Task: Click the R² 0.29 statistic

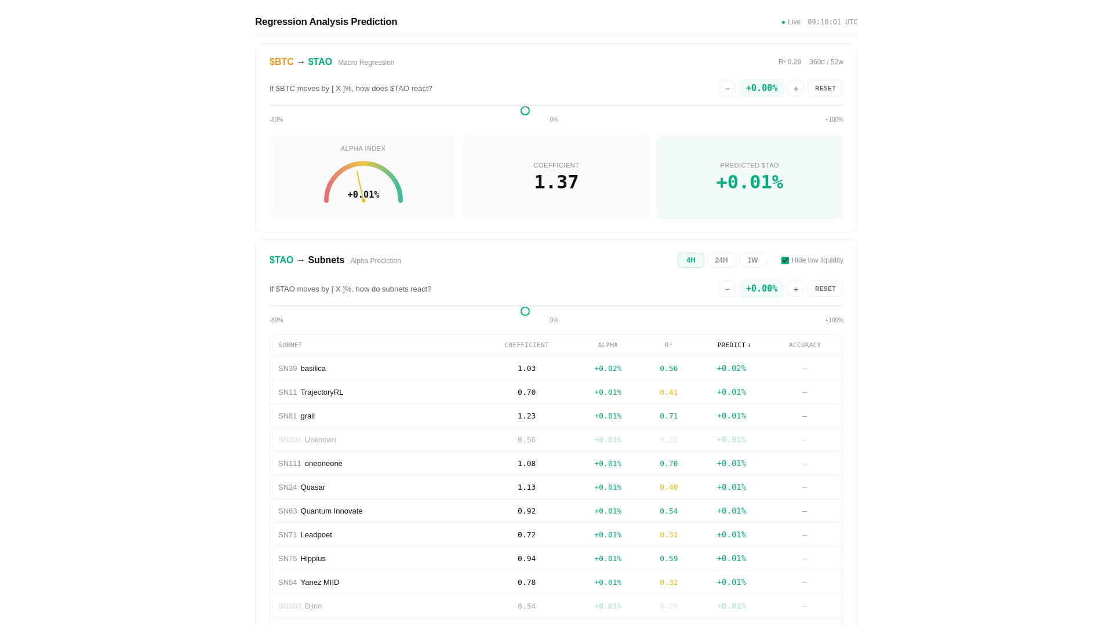Action: pos(790,62)
